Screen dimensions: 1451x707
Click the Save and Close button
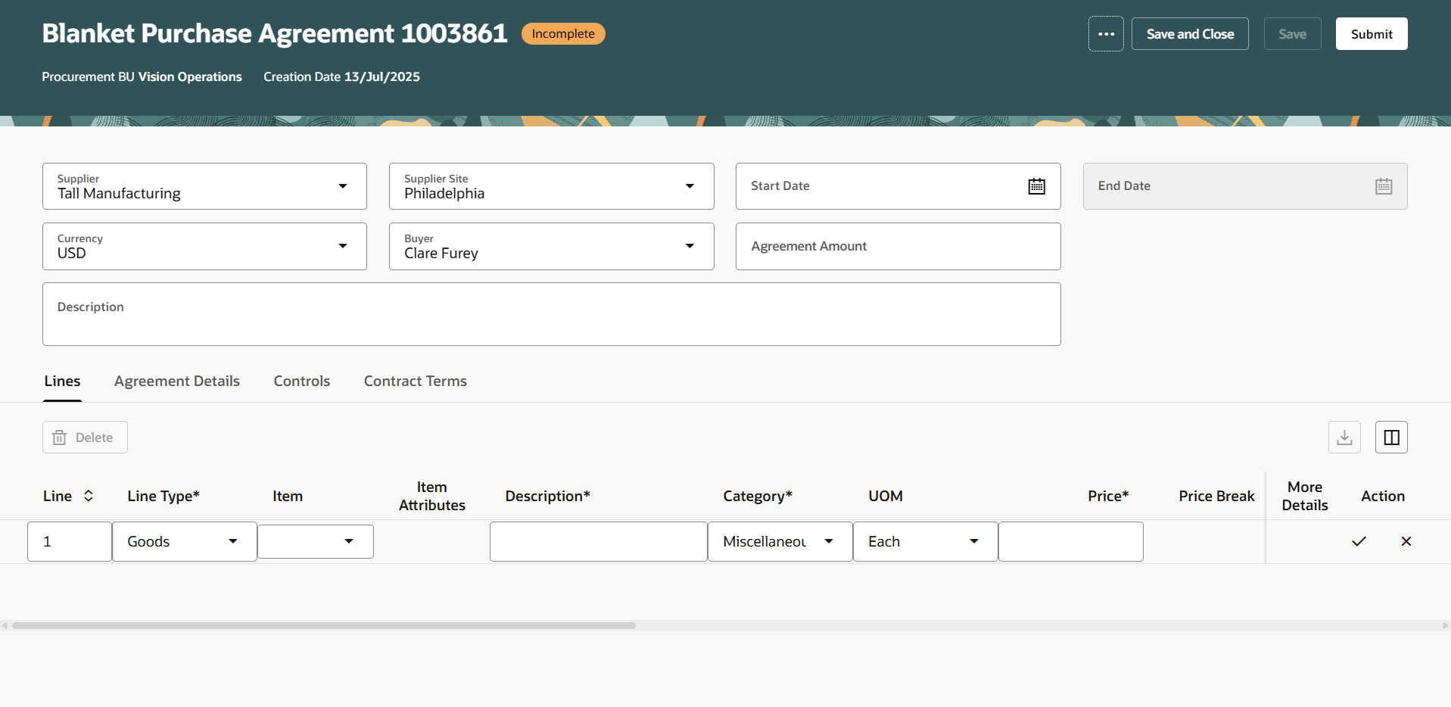(1190, 34)
